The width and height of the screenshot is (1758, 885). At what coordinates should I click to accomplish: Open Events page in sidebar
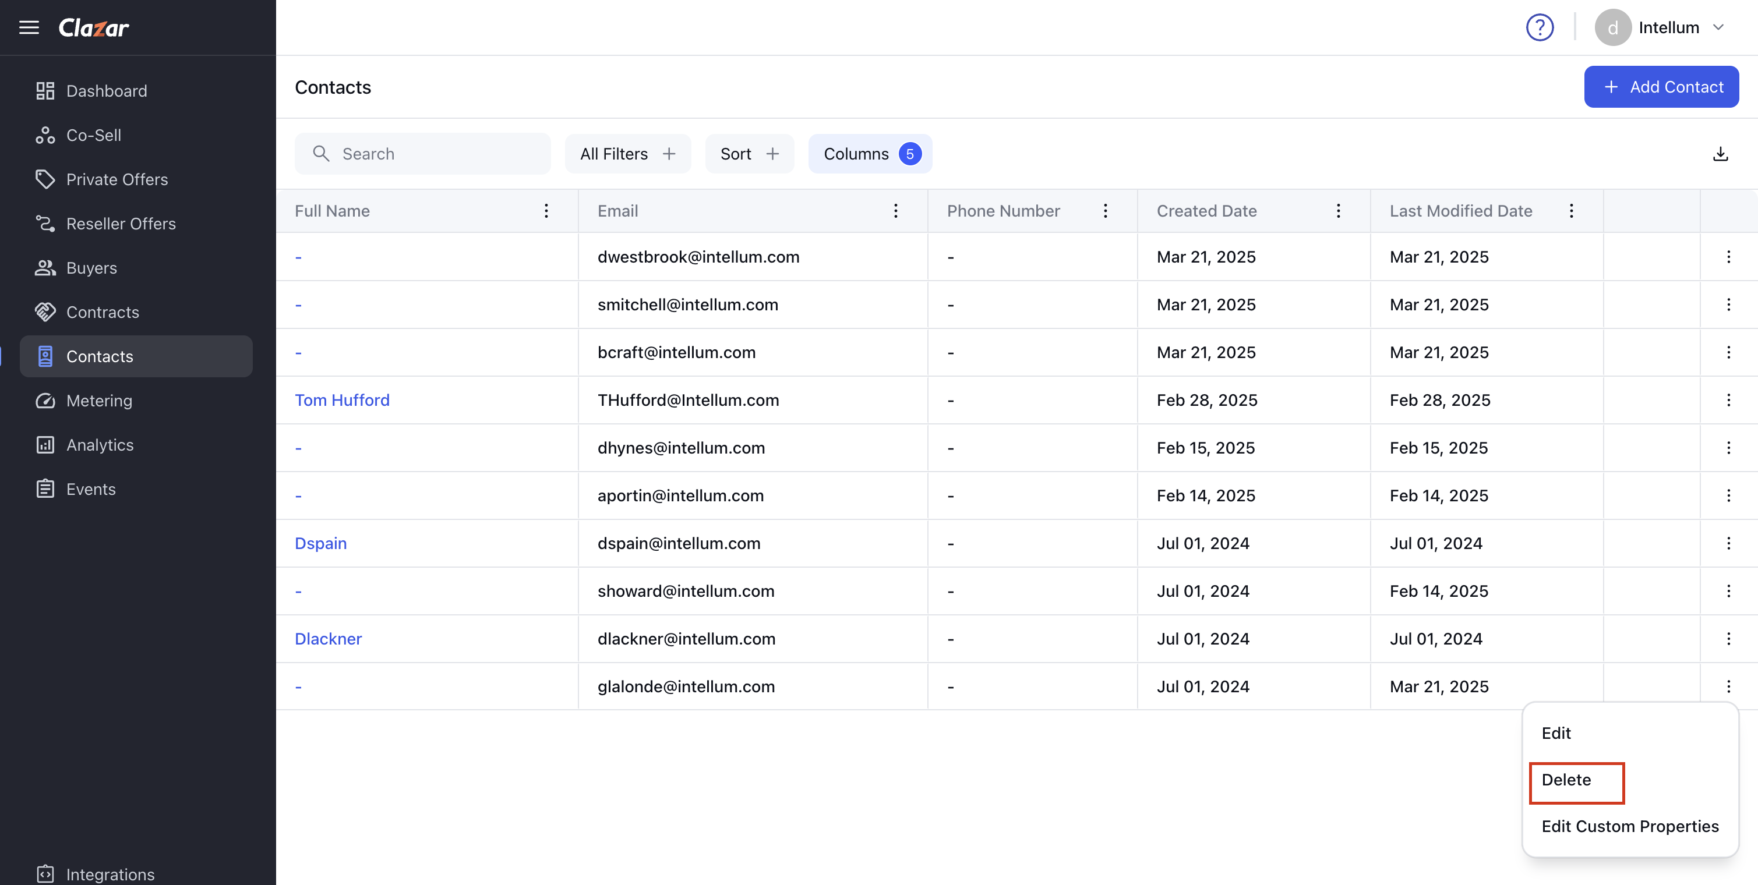point(136,489)
